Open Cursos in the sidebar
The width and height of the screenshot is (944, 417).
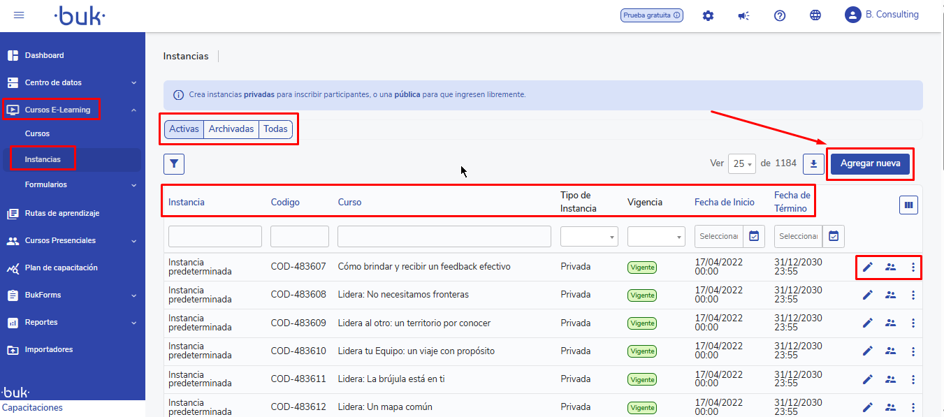click(x=37, y=133)
